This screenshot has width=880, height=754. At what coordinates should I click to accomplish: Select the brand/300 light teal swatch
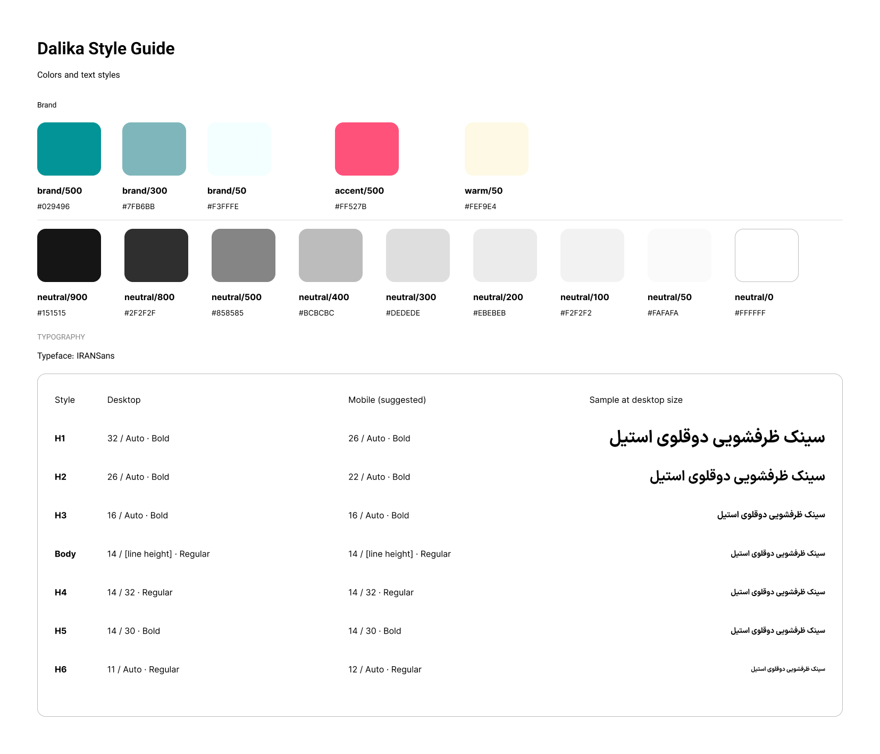(x=154, y=149)
